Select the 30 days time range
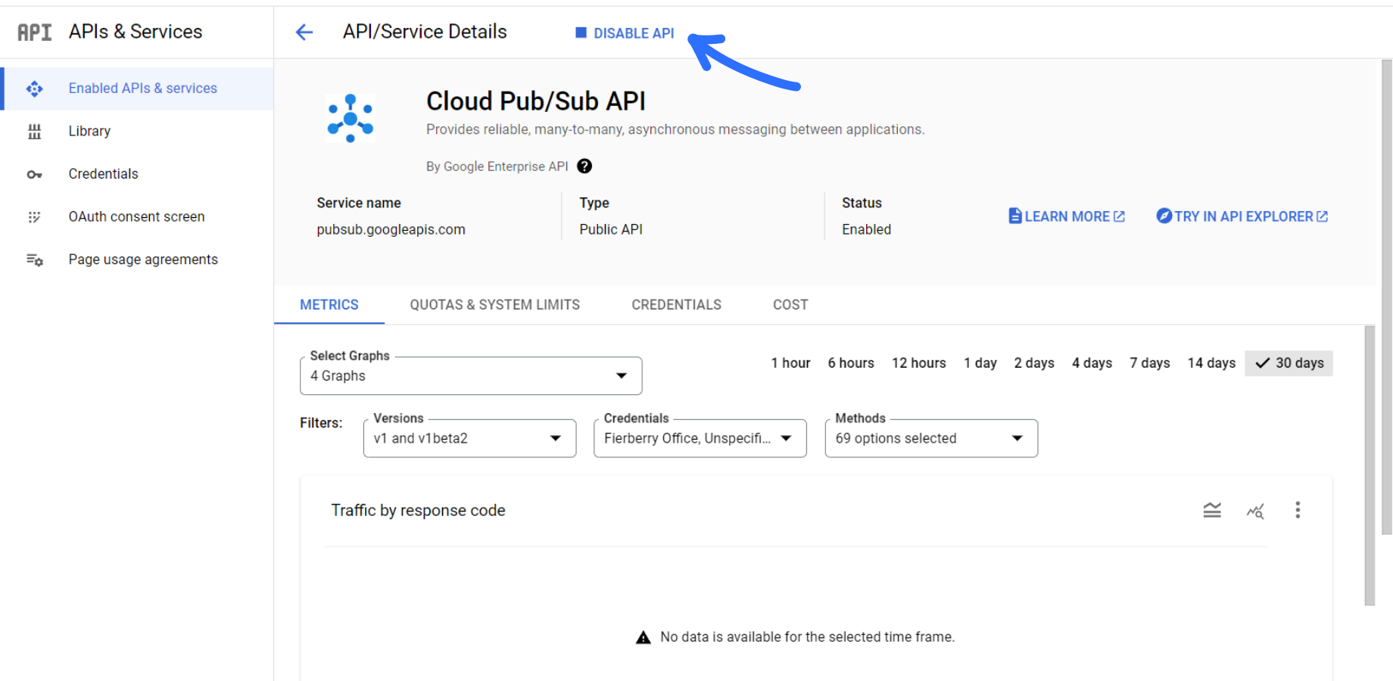 pyautogui.click(x=1289, y=363)
